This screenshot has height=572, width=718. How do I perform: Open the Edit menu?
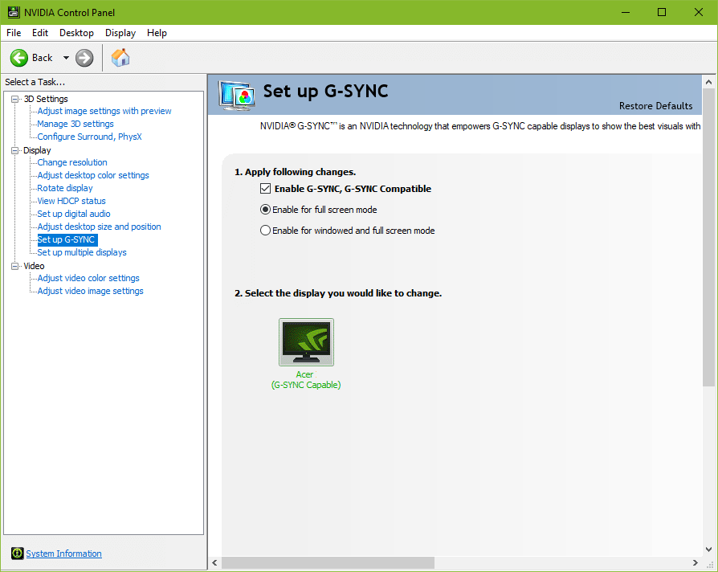tap(40, 33)
